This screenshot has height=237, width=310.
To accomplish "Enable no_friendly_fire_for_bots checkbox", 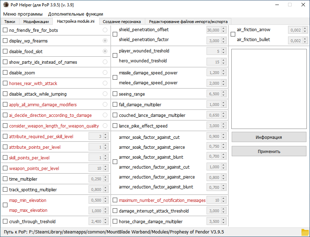I will (x=5, y=30).
